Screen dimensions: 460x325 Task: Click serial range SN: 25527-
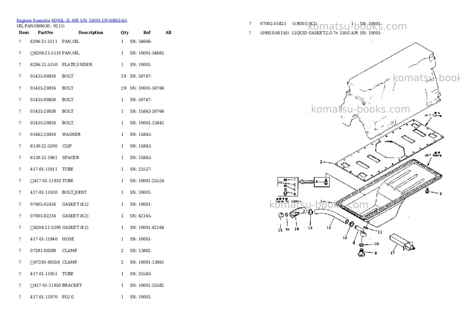tap(141, 169)
